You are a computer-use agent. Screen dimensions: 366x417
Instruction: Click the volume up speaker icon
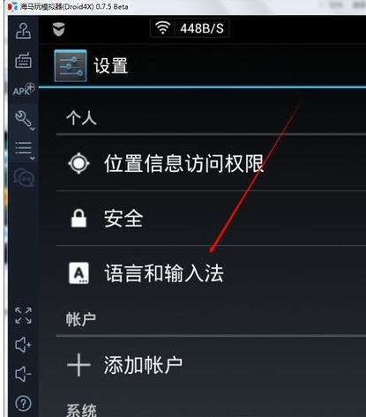tap(23, 345)
